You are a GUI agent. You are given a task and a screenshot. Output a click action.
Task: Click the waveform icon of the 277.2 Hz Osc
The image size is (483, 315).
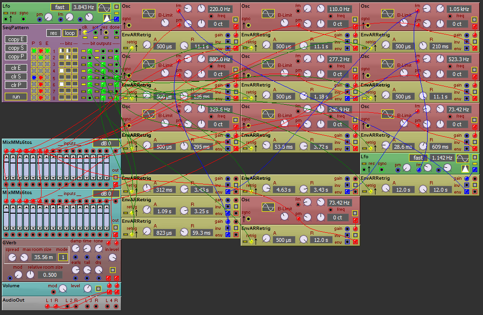(x=268, y=64)
